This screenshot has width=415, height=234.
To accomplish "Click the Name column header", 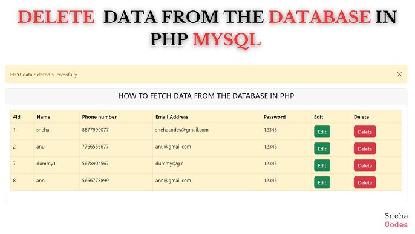I will pos(44,117).
